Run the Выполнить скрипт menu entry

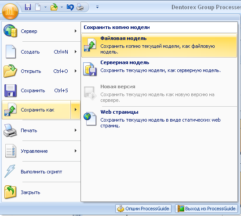click(x=41, y=172)
